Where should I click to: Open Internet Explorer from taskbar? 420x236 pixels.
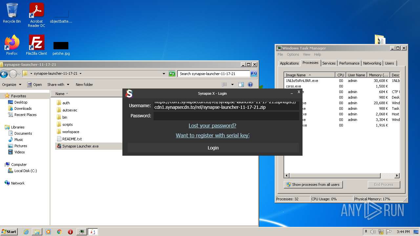tap(26, 232)
